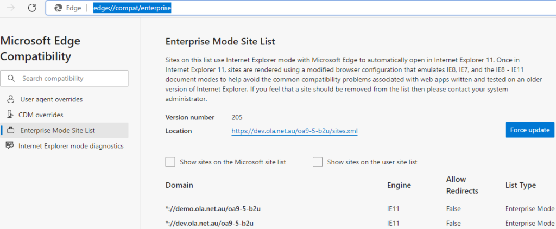Click the Search compatibility field
This screenshot has height=229, width=556.
[x=71, y=79]
